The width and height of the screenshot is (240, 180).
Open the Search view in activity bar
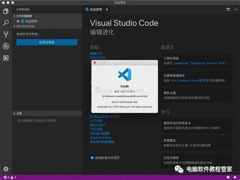pos(6,23)
